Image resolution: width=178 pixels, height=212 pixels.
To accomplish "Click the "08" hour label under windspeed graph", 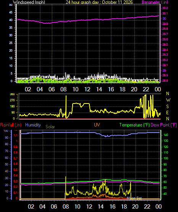I will 63,89.
